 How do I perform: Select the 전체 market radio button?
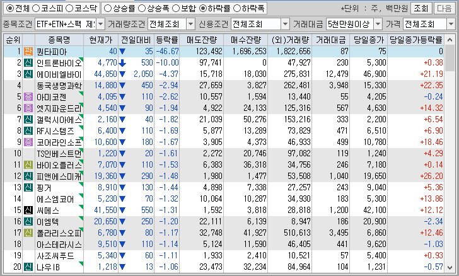point(9,8)
